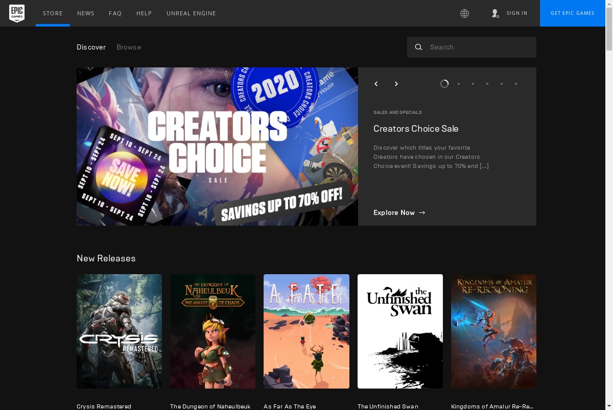
Task: Click the Crysis Remastered title text
Action: [x=104, y=406]
